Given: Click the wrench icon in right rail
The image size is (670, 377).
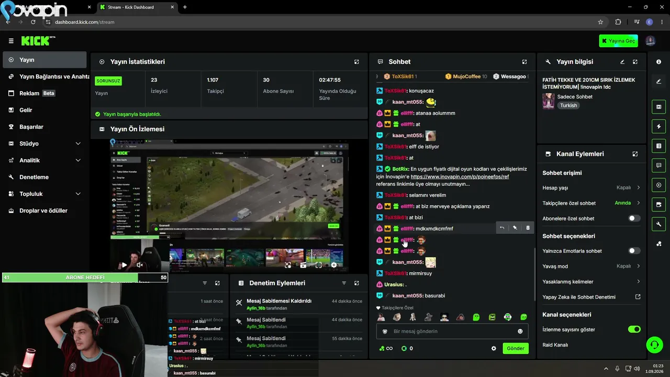Looking at the screenshot, I should [x=658, y=224].
